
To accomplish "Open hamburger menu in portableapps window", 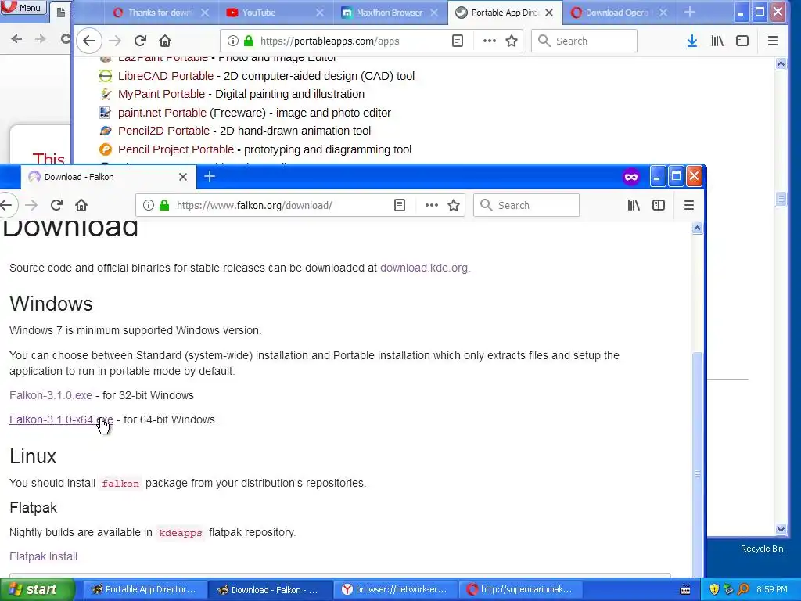I will [772, 41].
